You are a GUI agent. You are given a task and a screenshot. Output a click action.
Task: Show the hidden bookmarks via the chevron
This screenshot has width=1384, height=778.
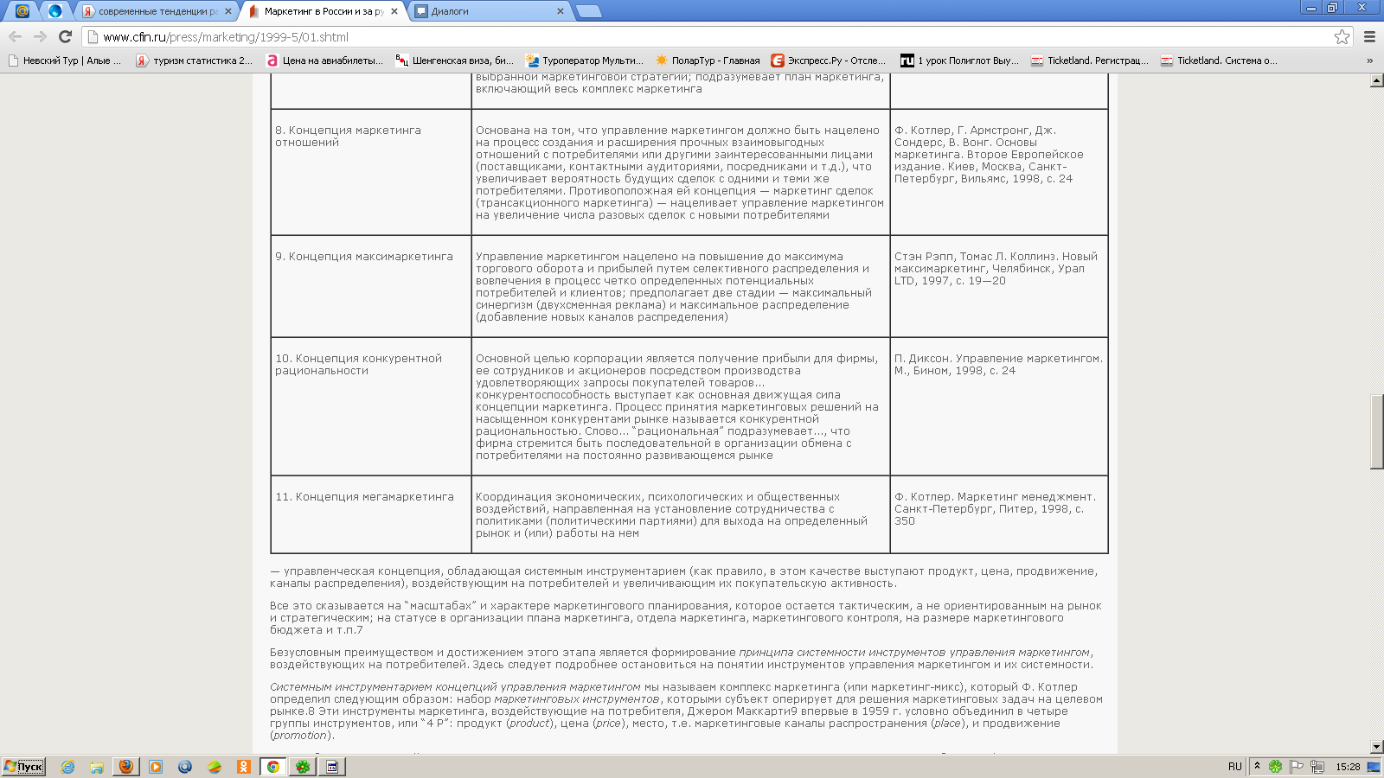[x=1369, y=61]
